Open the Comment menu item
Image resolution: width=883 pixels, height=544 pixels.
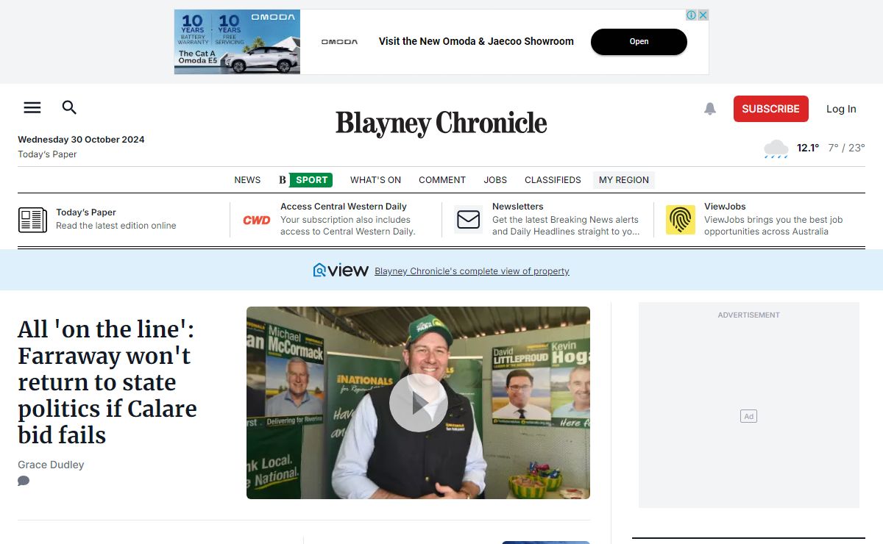[x=442, y=180]
